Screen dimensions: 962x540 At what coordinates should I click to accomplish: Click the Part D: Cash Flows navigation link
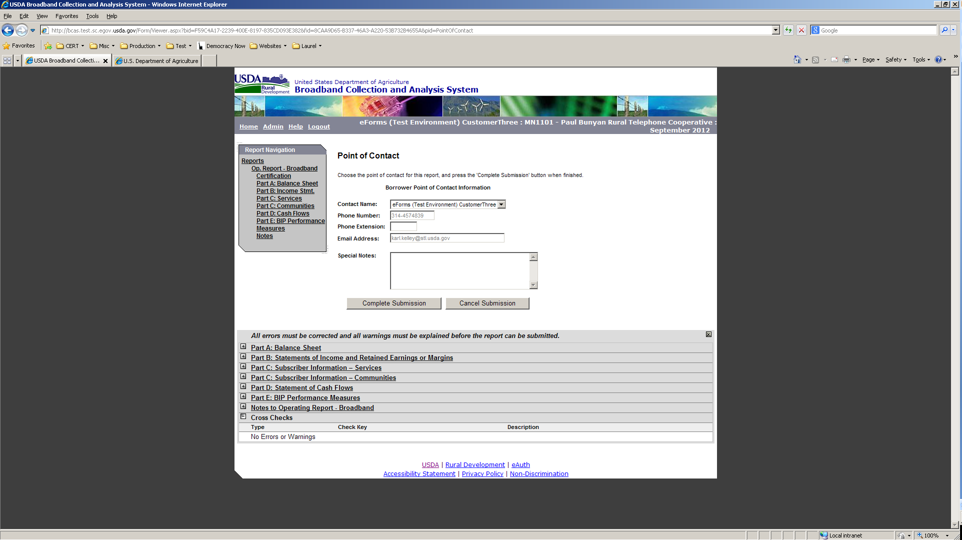coord(282,213)
